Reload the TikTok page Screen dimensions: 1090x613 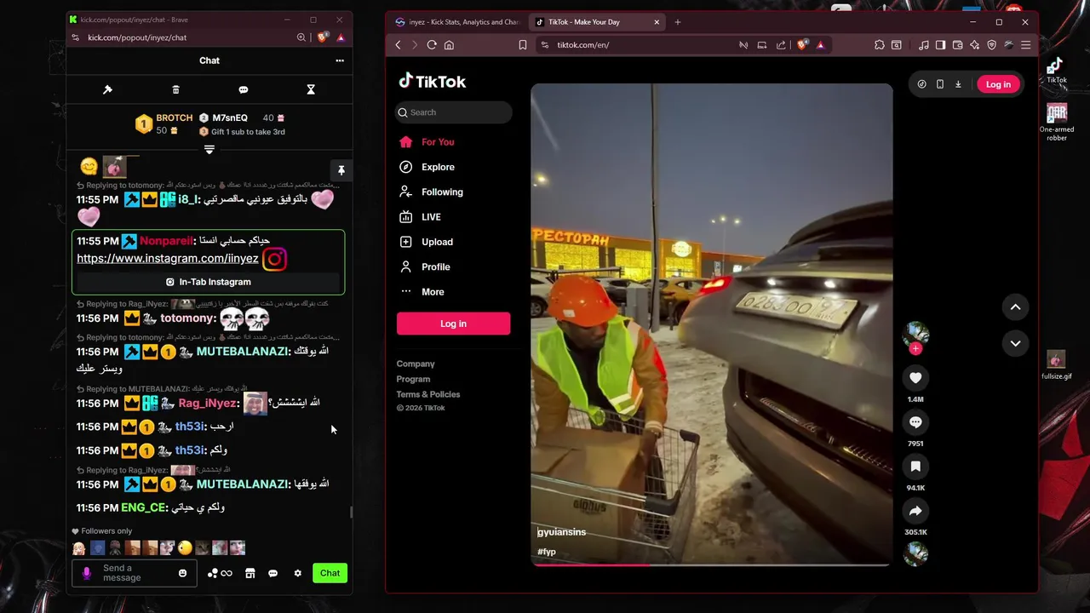pyautogui.click(x=432, y=45)
